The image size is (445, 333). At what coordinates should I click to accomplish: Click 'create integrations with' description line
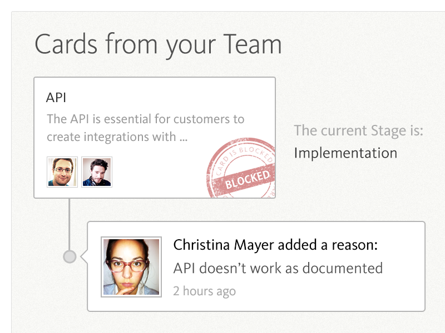point(111,137)
